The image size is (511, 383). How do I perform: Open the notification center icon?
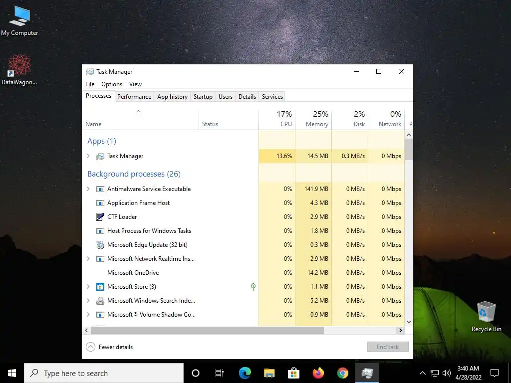[495, 373]
